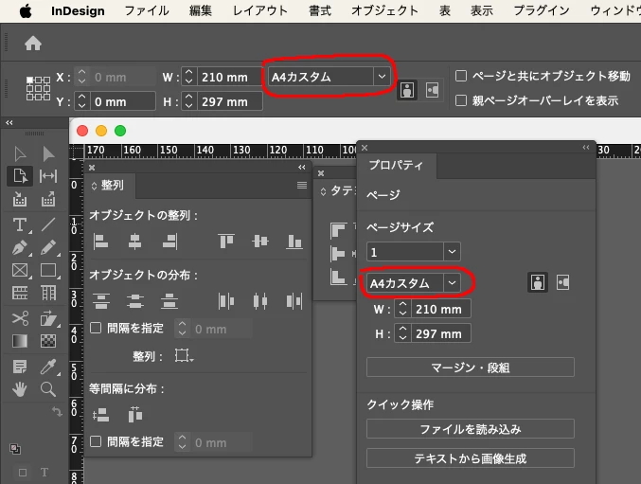Click the fill and stroke swatch
This screenshot has width=641, height=484.
[15, 448]
